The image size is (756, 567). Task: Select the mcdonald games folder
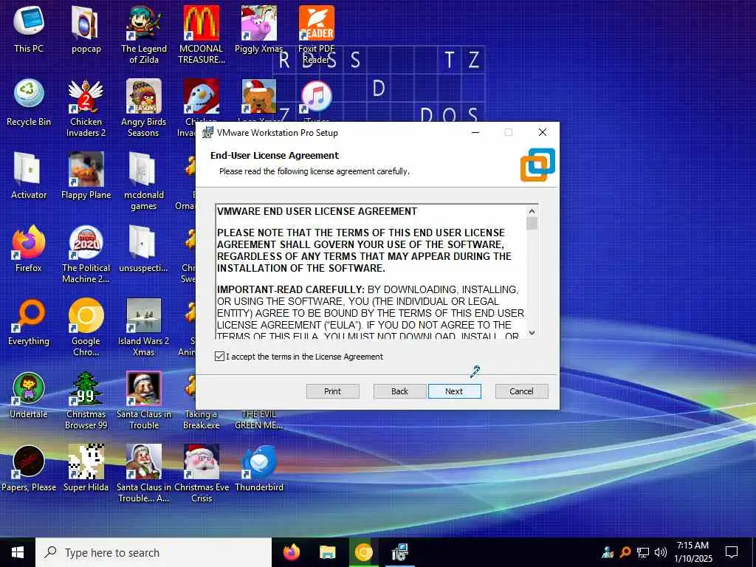pyautogui.click(x=144, y=182)
